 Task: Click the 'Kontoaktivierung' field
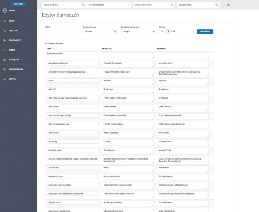click(x=183, y=178)
